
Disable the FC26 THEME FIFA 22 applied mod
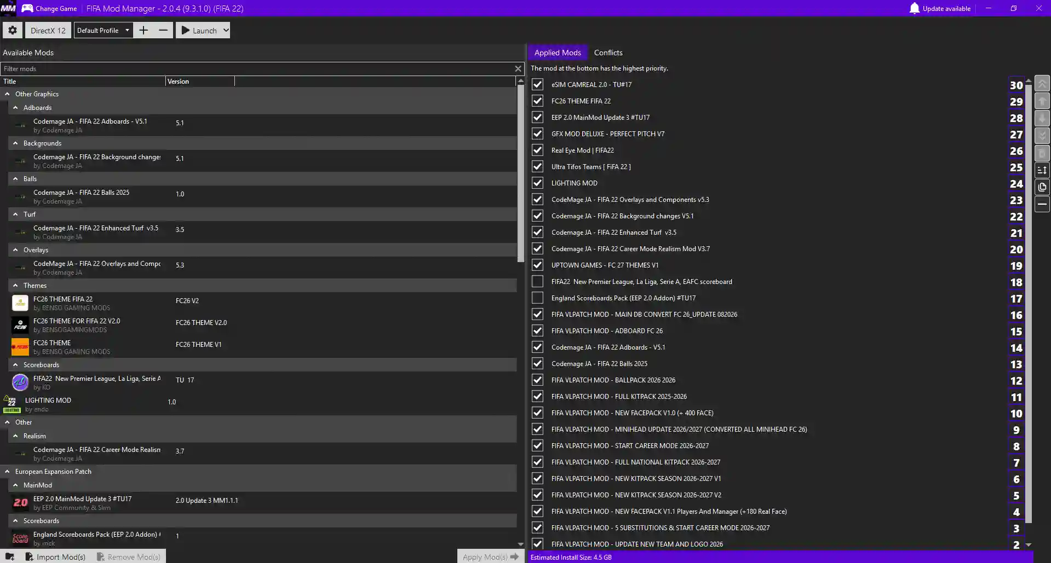pos(537,101)
